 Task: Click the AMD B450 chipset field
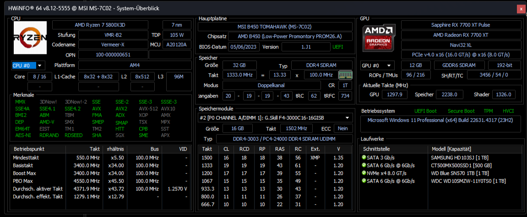click(290, 37)
